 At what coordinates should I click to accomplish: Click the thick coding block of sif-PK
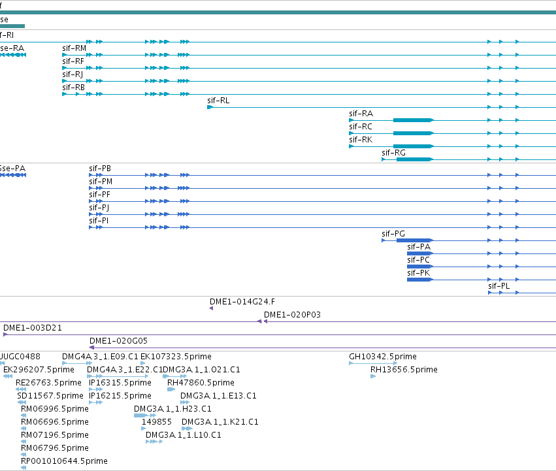coord(419,280)
